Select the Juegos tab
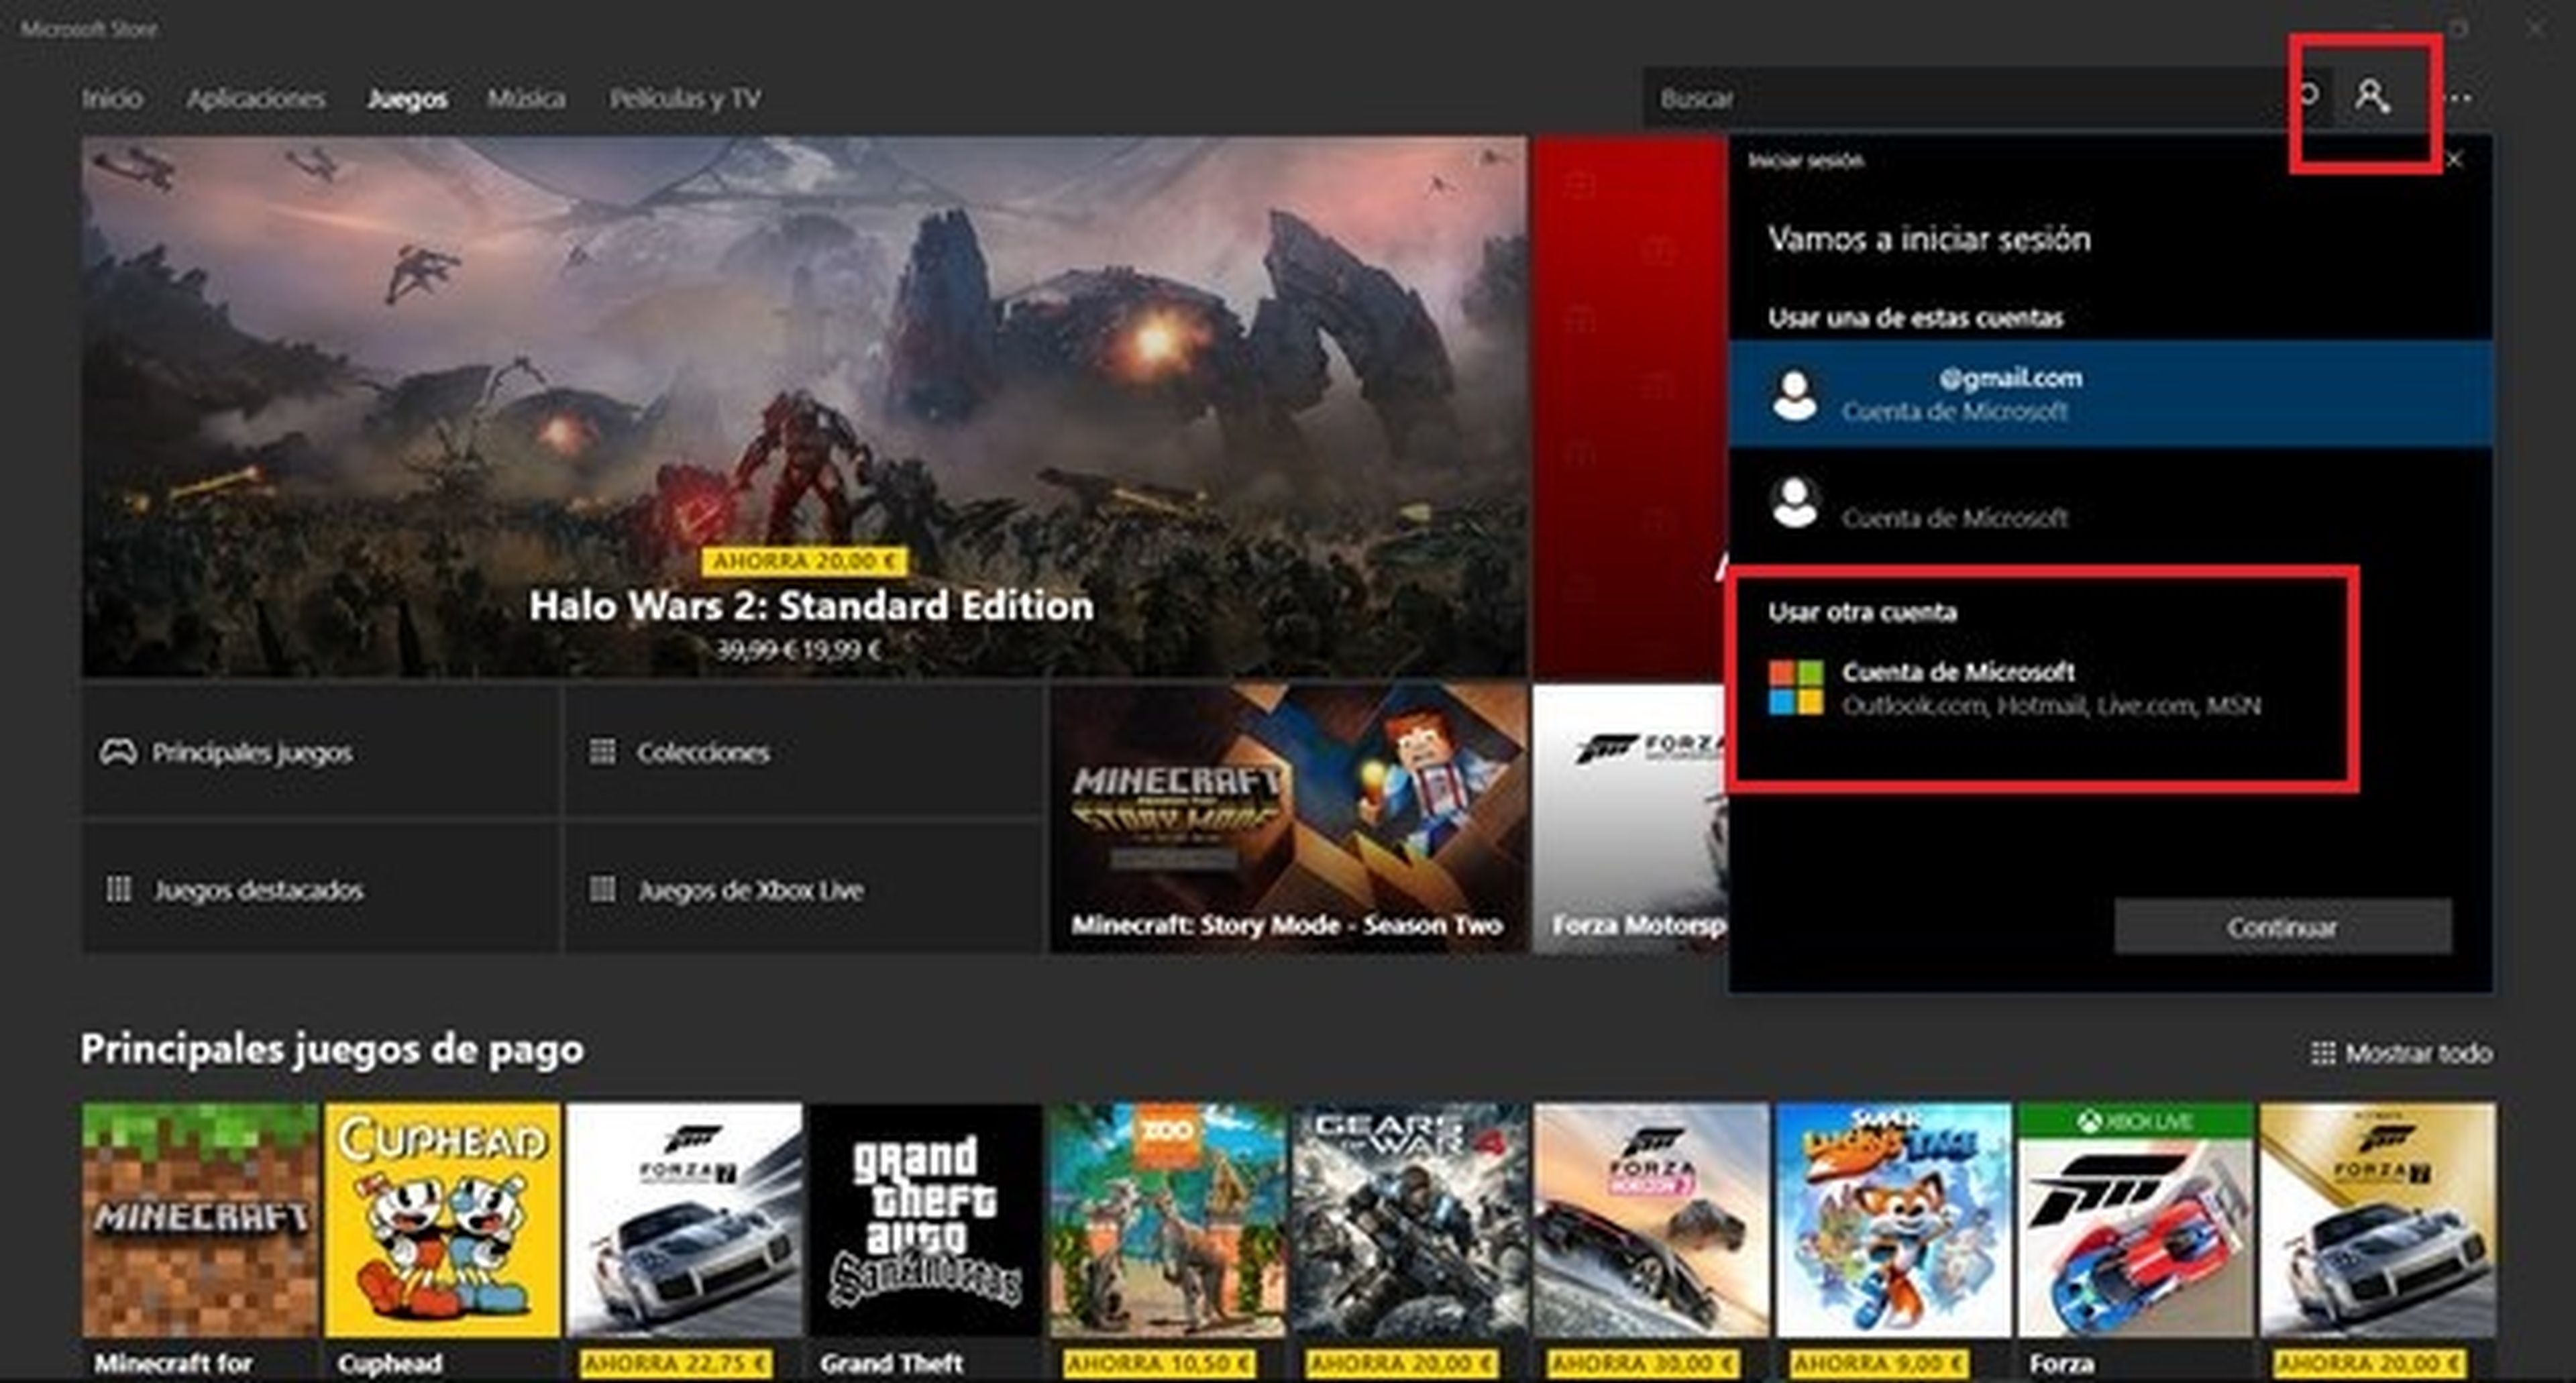2576x1383 pixels. tap(407, 98)
